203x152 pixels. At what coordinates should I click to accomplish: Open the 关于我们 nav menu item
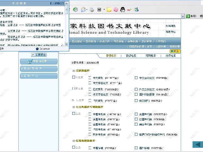[160, 41]
